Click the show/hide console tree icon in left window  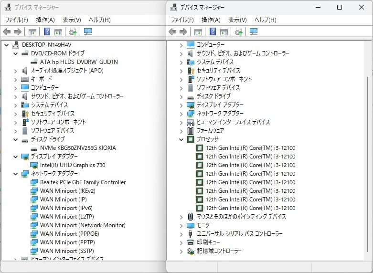point(32,31)
